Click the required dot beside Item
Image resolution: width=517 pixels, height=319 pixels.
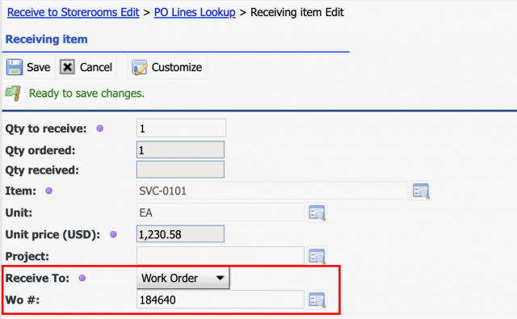(x=48, y=191)
